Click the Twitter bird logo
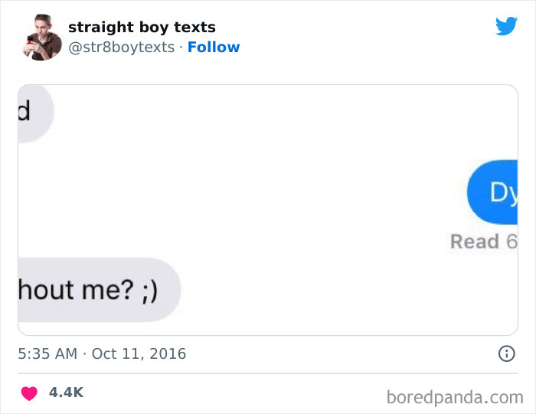 click(506, 26)
